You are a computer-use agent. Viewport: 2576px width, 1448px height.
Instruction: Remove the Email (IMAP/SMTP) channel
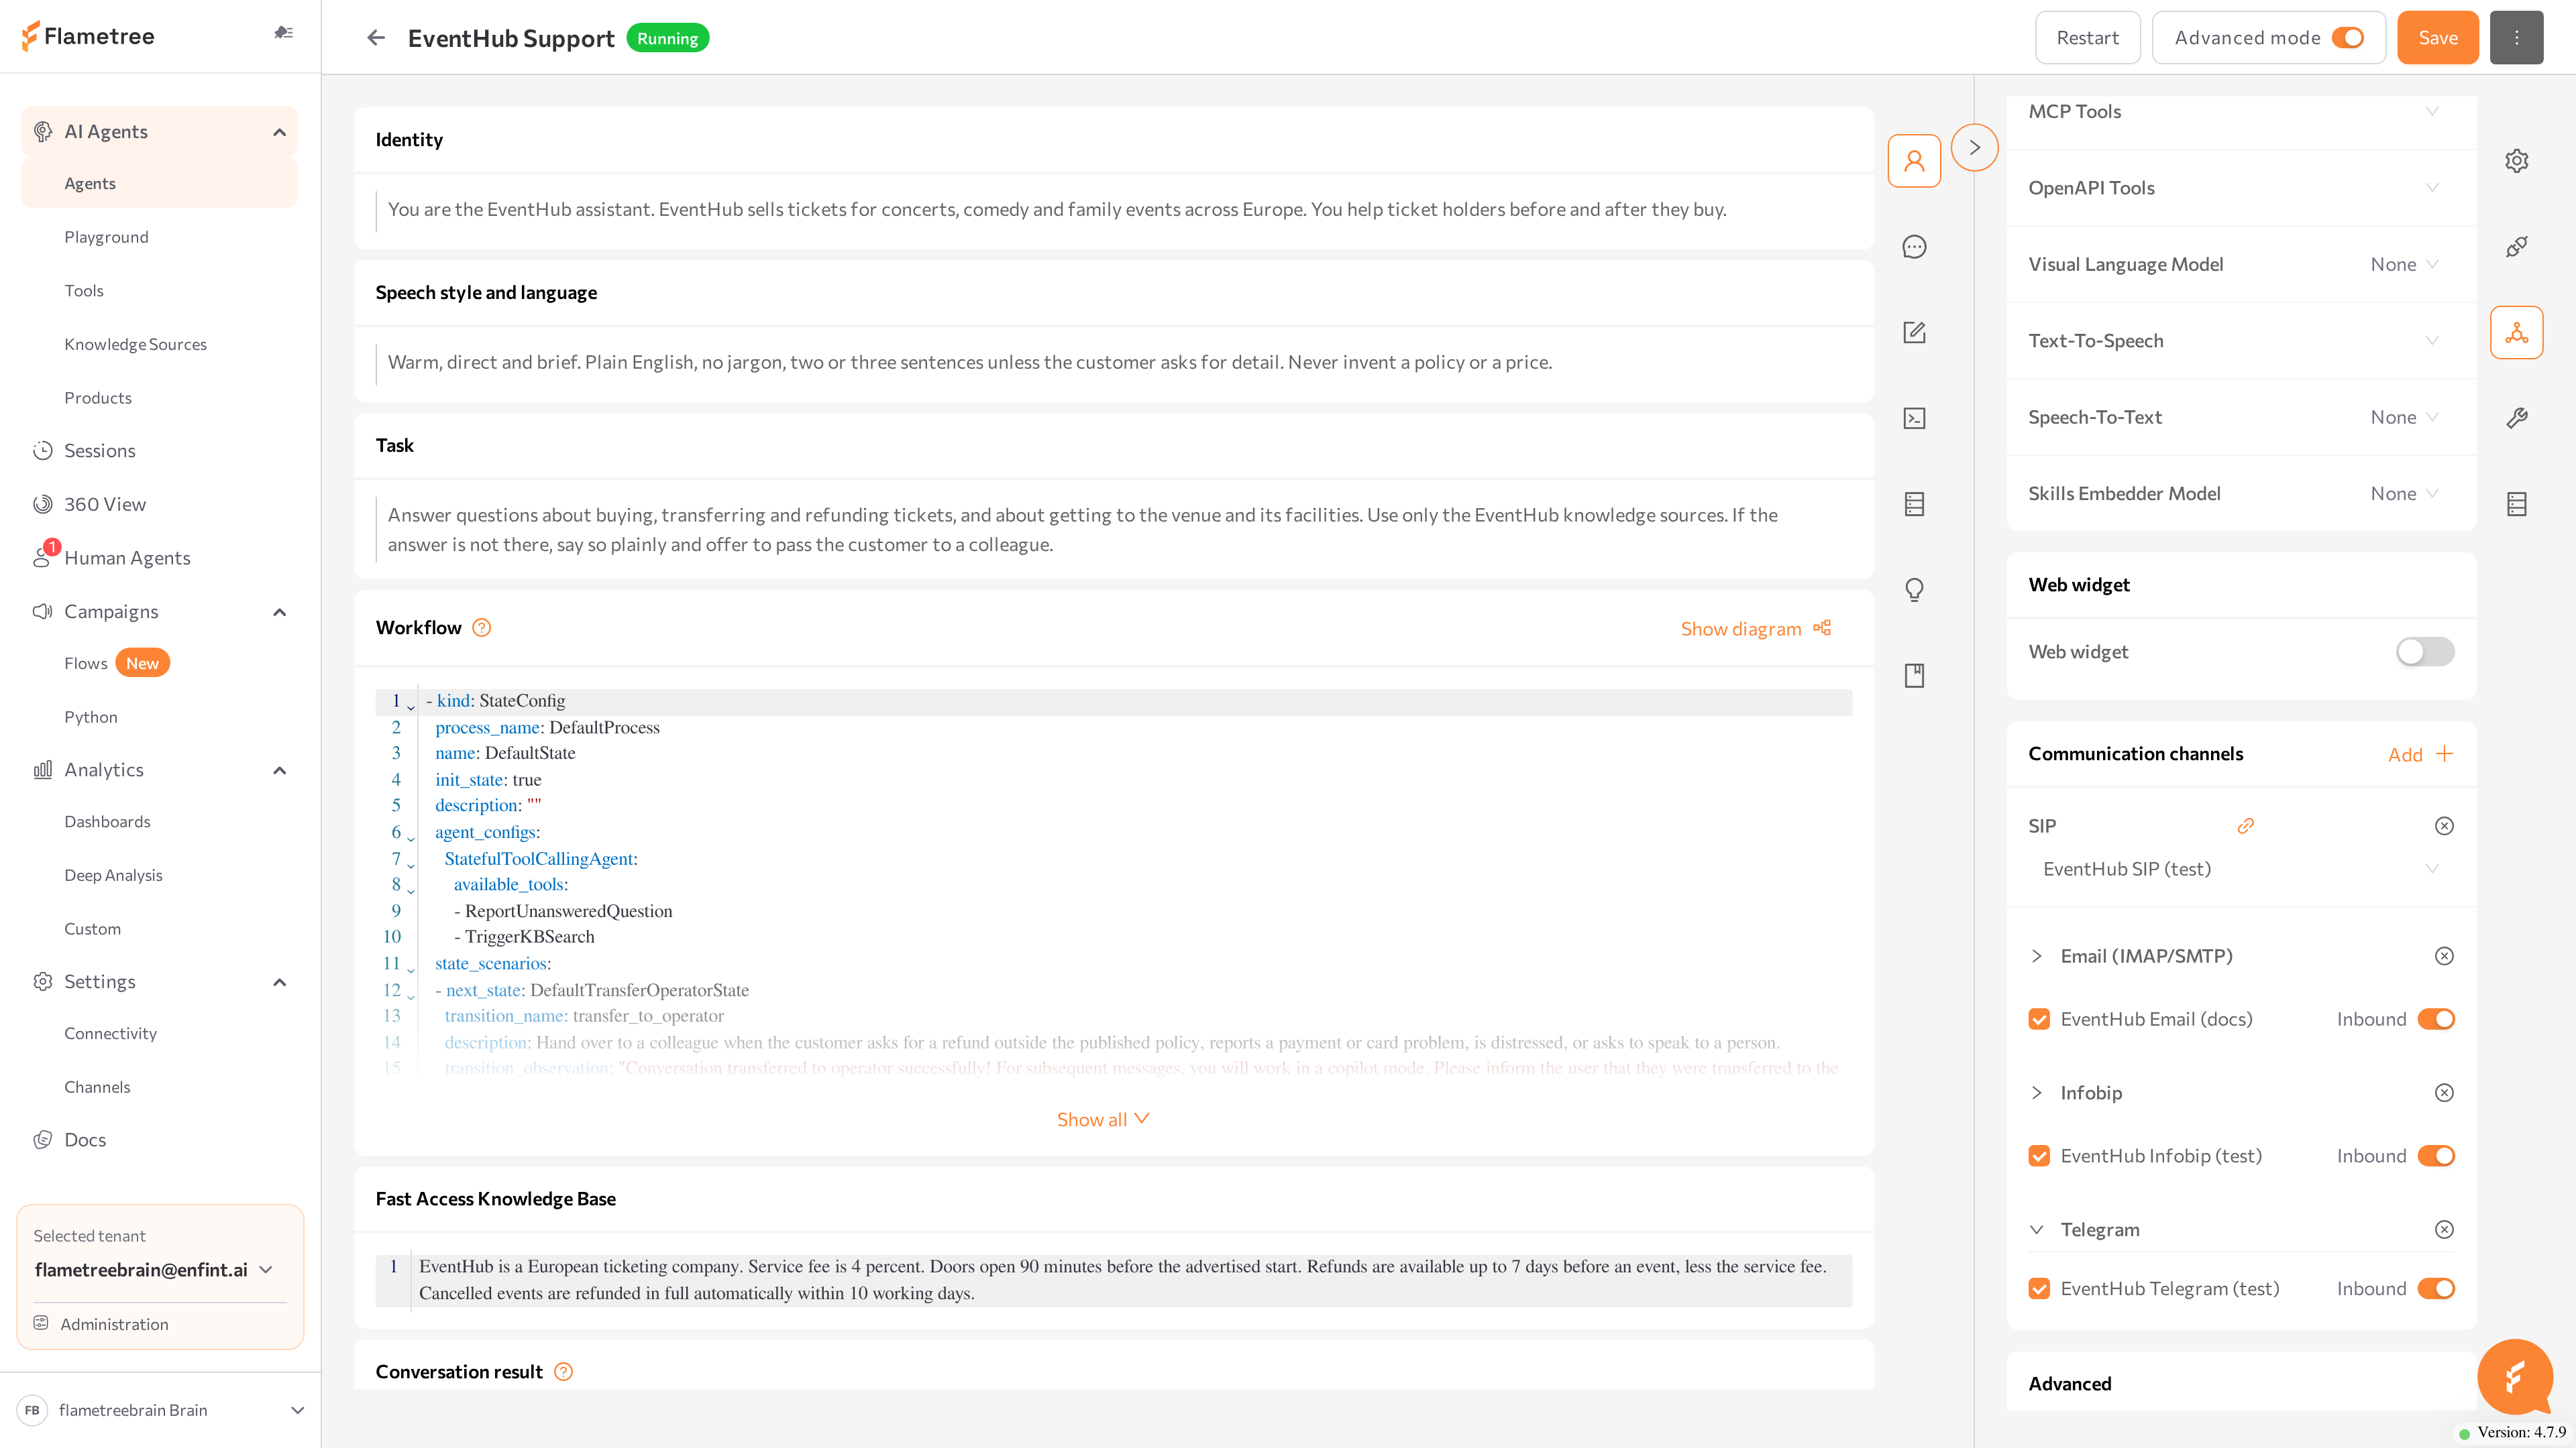pyautogui.click(x=2443, y=957)
